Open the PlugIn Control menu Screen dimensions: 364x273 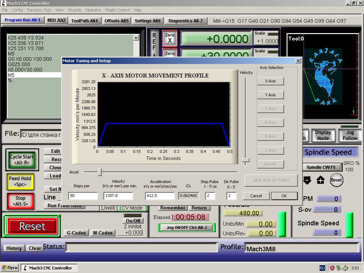click(117, 10)
